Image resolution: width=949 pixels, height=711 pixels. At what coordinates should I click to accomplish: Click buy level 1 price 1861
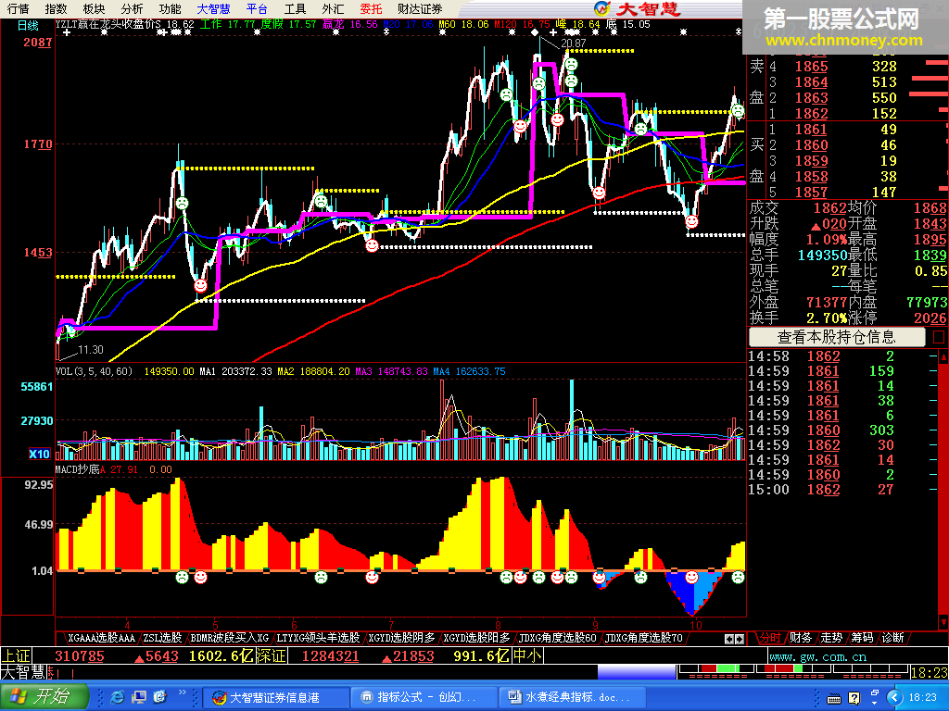pyautogui.click(x=811, y=129)
